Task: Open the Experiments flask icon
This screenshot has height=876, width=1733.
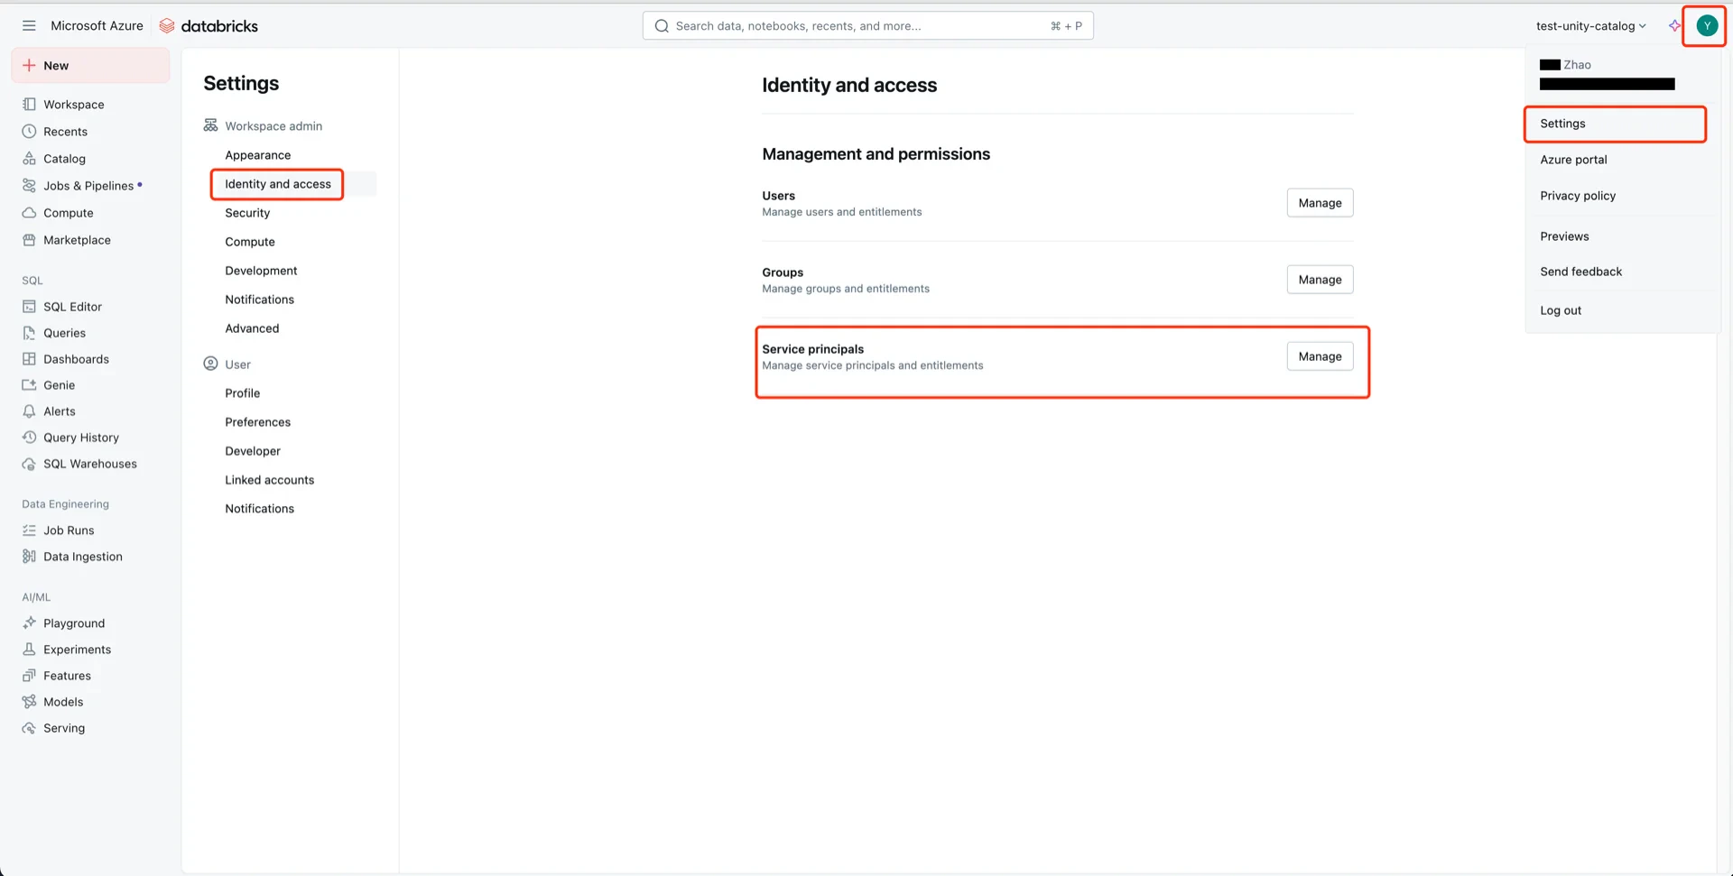Action: (x=29, y=650)
